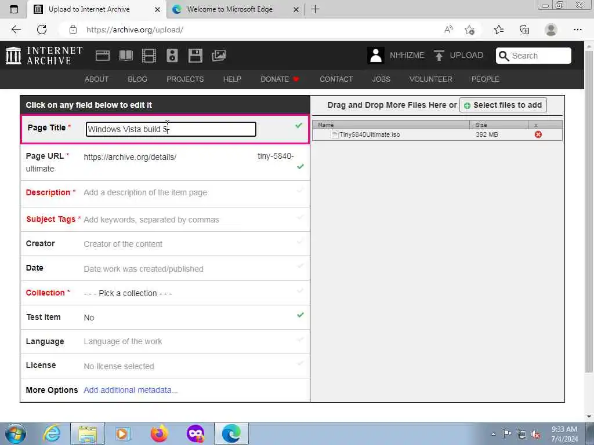Click the Creator field
The width and height of the screenshot is (594, 445).
(x=165, y=244)
